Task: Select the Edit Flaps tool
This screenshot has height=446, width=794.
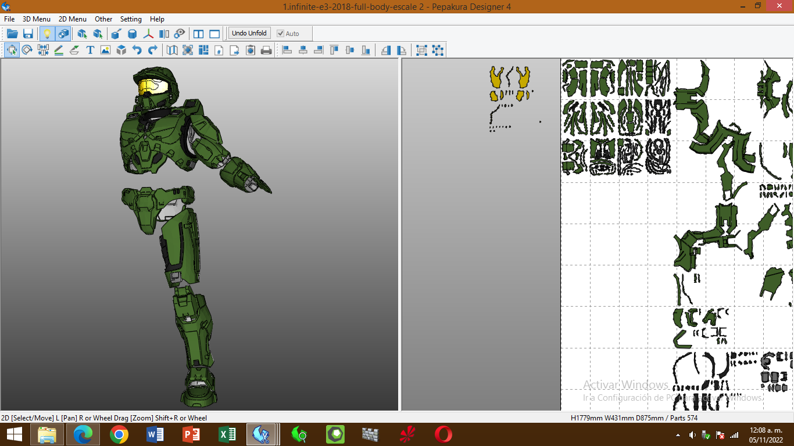Action: [x=74, y=51]
